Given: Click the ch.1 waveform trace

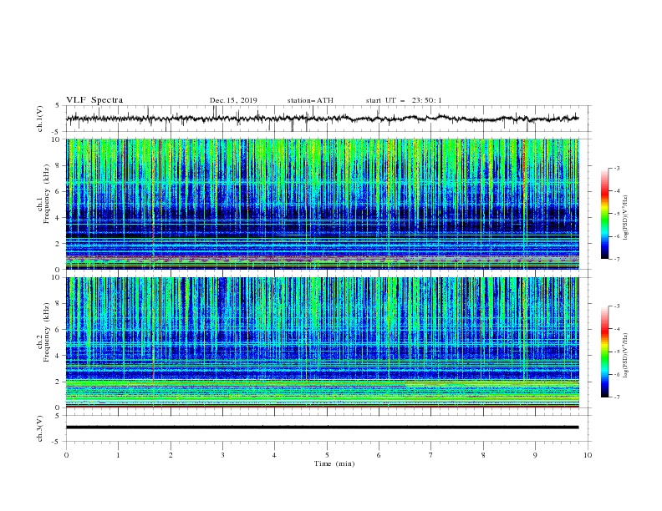Looking at the screenshot, I should point(322,119).
